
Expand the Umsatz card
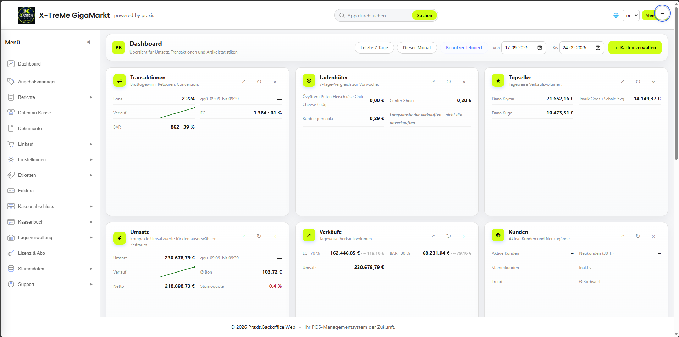pyautogui.click(x=244, y=236)
